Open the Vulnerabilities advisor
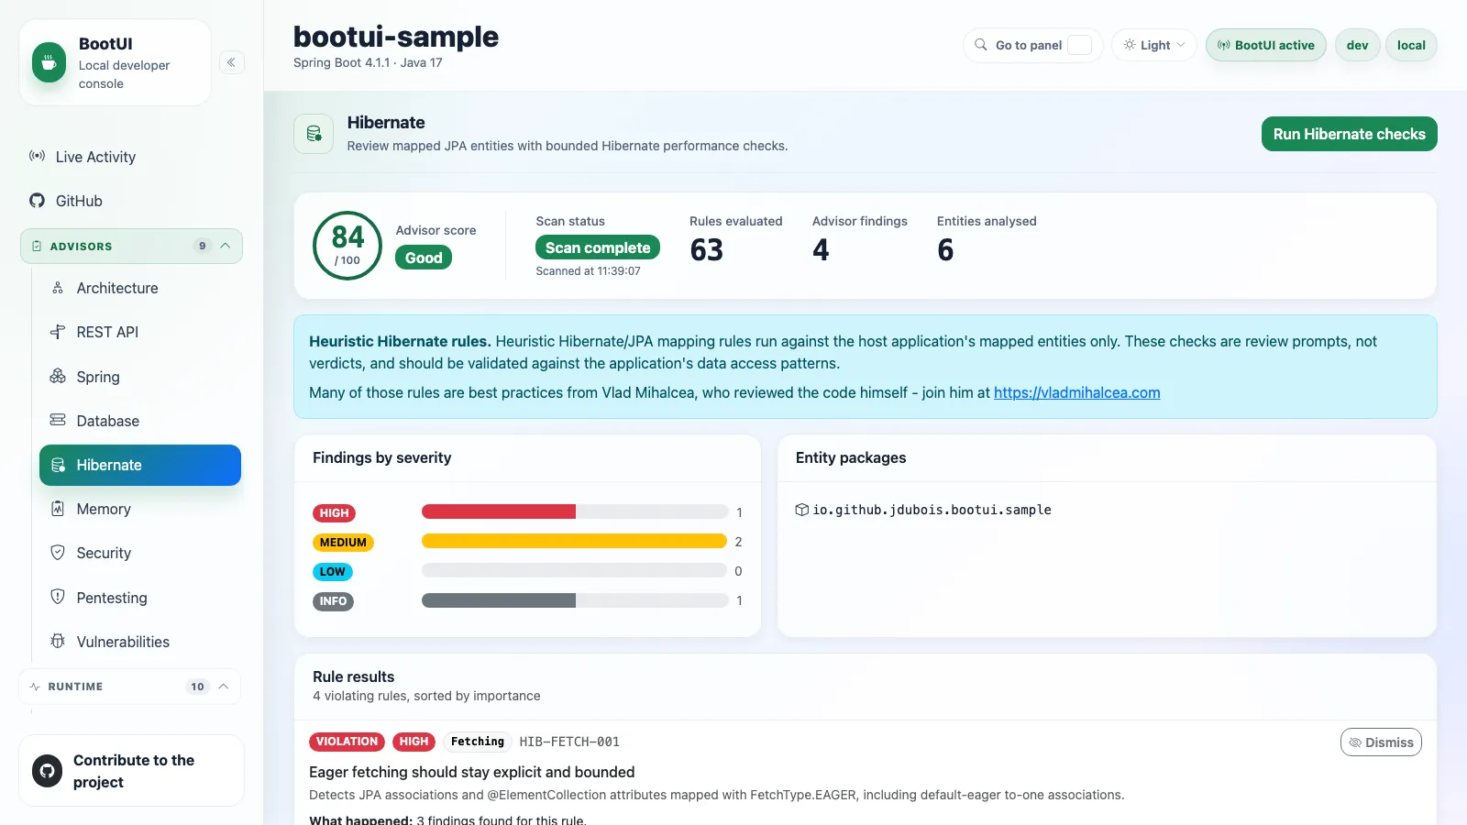This screenshot has width=1467, height=825. tap(140, 642)
